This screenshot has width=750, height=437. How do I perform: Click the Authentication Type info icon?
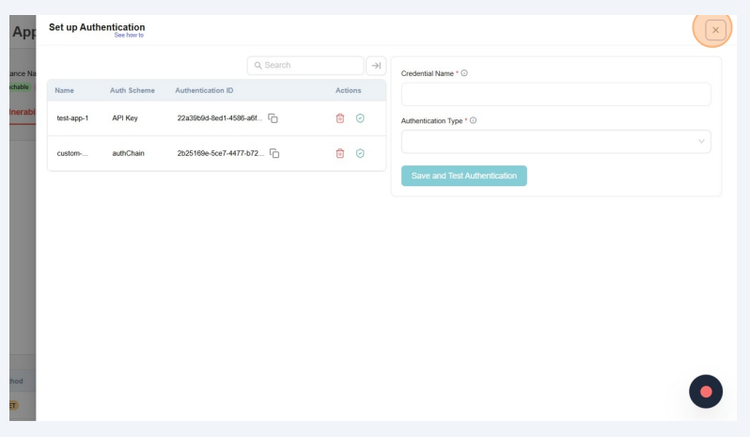click(473, 120)
